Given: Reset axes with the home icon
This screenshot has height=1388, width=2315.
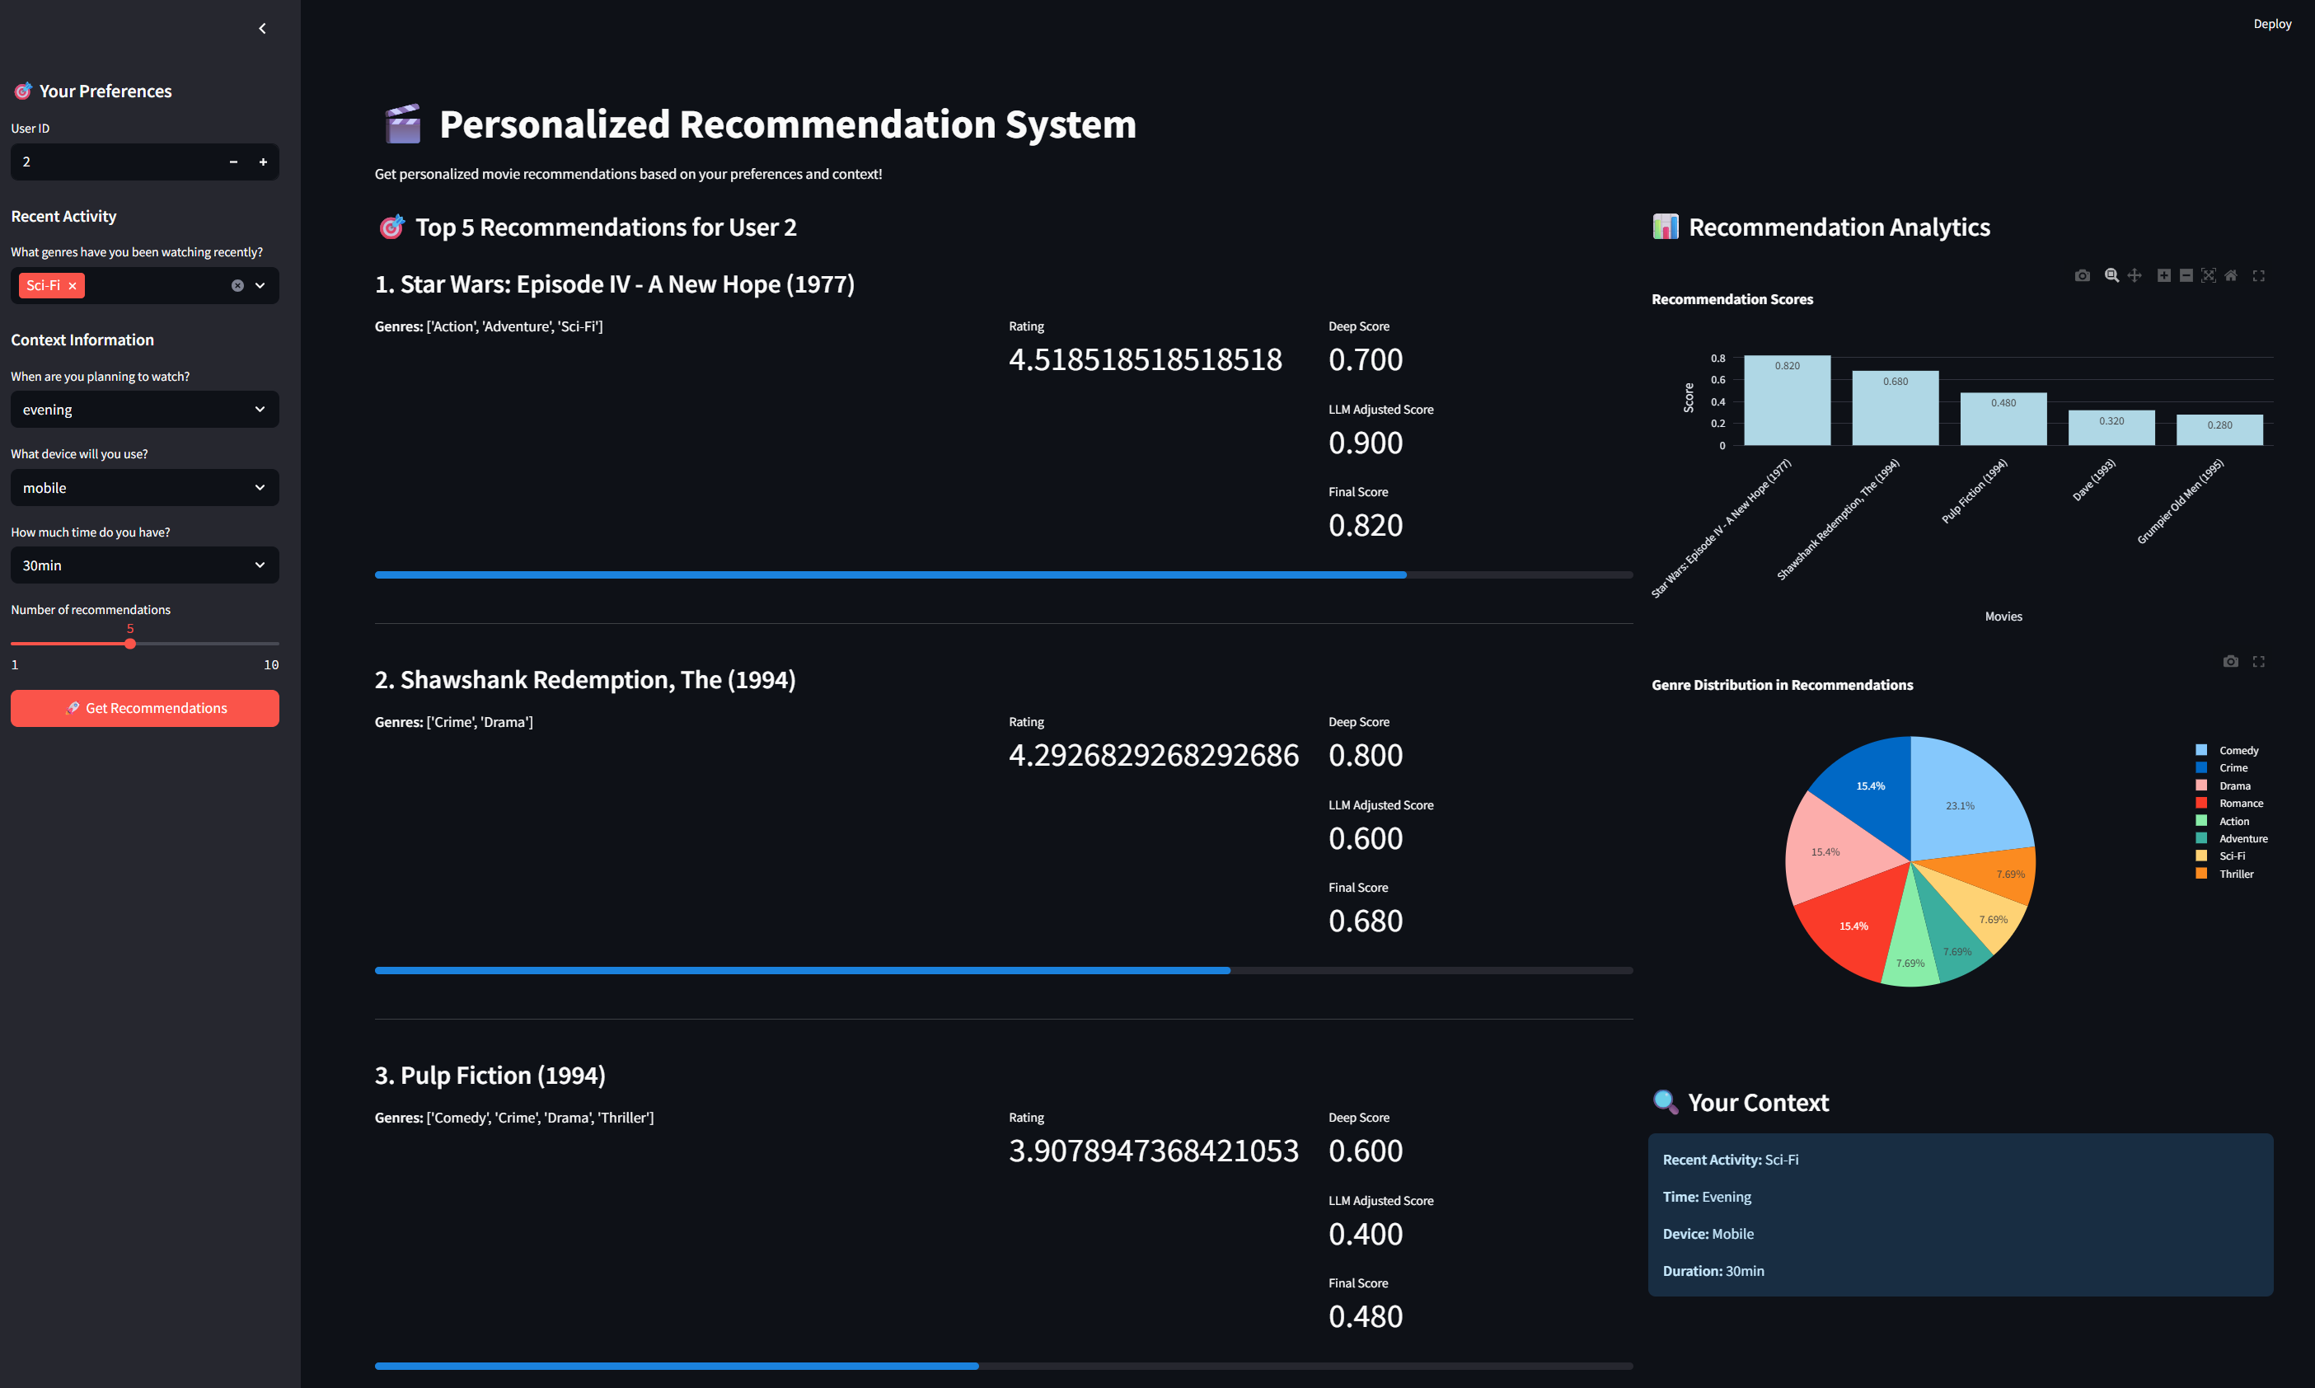Looking at the screenshot, I should click(x=2231, y=275).
